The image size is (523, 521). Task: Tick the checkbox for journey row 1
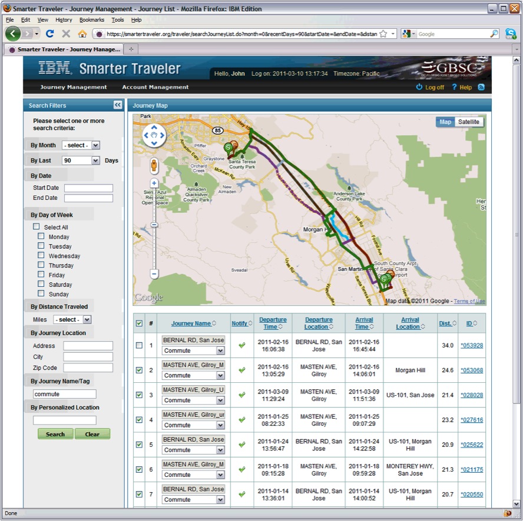139,345
